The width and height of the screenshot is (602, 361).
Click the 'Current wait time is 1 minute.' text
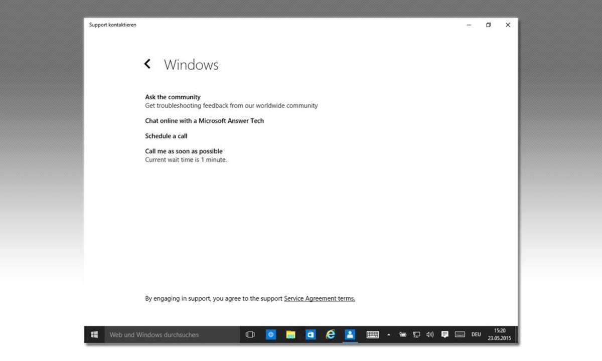click(186, 160)
